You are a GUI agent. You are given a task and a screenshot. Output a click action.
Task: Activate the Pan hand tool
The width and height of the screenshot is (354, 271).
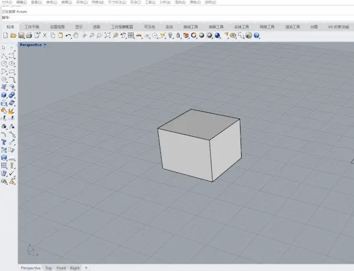pos(76,35)
